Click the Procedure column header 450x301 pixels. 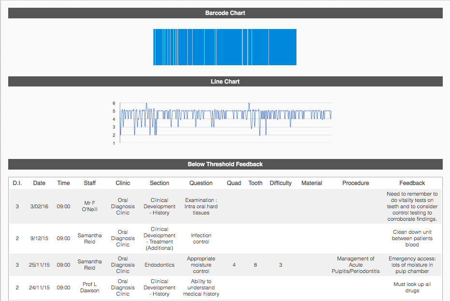[x=355, y=183]
